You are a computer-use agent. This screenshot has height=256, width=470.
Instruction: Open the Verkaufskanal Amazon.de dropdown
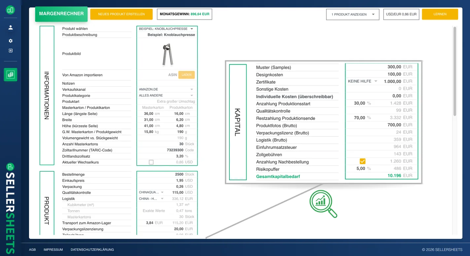point(166,90)
